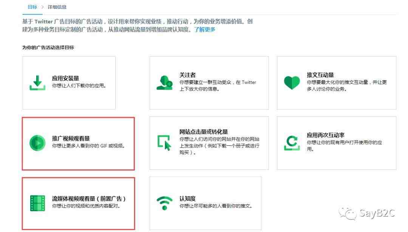Image resolution: width=408 pixels, height=232 pixels.
Task: Click text 你想让尽可能多的人看到你的推文。
Action: pyautogui.click(x=216, y=206)
